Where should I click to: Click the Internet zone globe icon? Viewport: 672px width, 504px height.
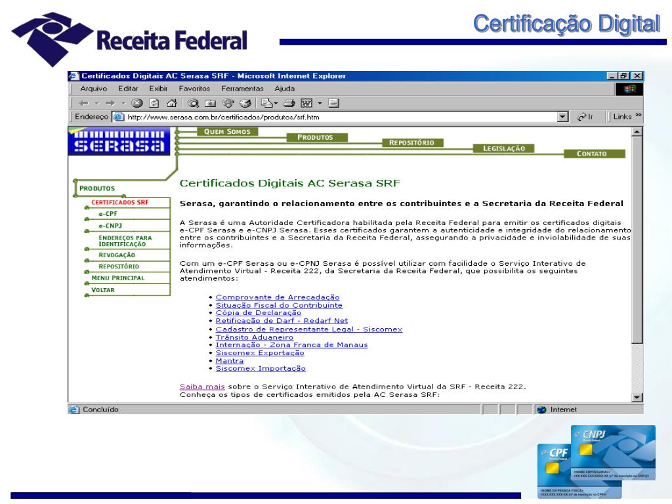pos(541,409)
